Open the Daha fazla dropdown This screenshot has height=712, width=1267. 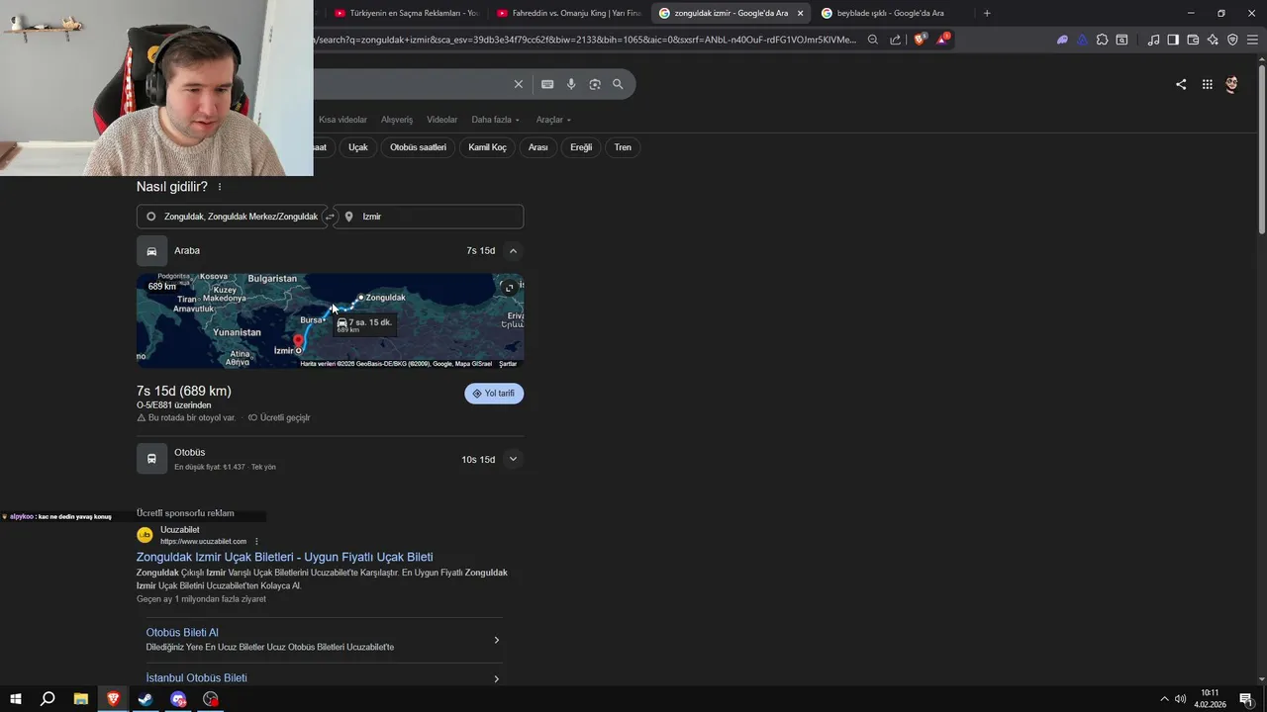(495, 120)
